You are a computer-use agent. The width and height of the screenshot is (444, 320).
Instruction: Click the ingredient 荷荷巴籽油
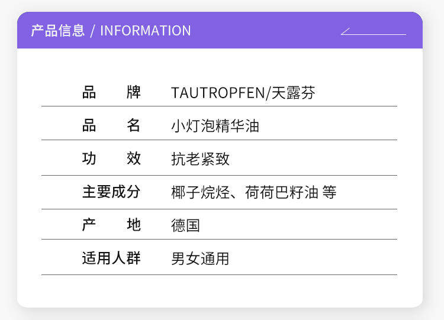click(282, 192)
